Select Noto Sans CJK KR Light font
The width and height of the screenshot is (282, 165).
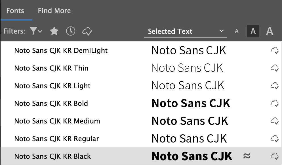(141, 86)
